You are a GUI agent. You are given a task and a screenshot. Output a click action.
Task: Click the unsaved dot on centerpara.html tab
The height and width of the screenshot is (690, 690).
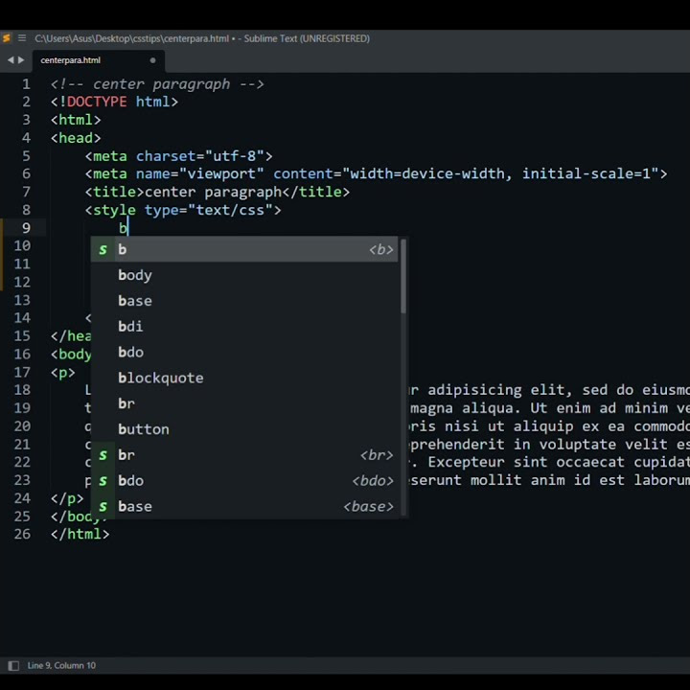(x=152, y=60)
